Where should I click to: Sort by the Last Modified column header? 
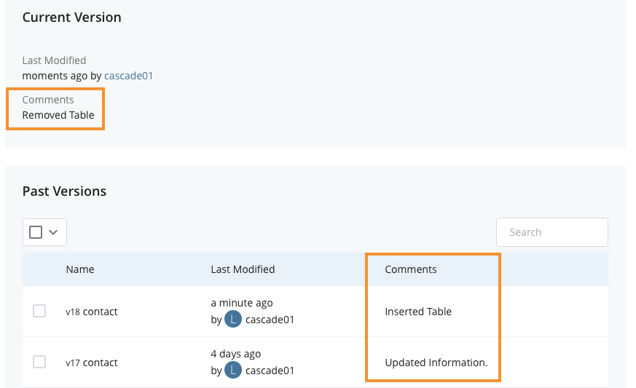(x=243, y=269)
